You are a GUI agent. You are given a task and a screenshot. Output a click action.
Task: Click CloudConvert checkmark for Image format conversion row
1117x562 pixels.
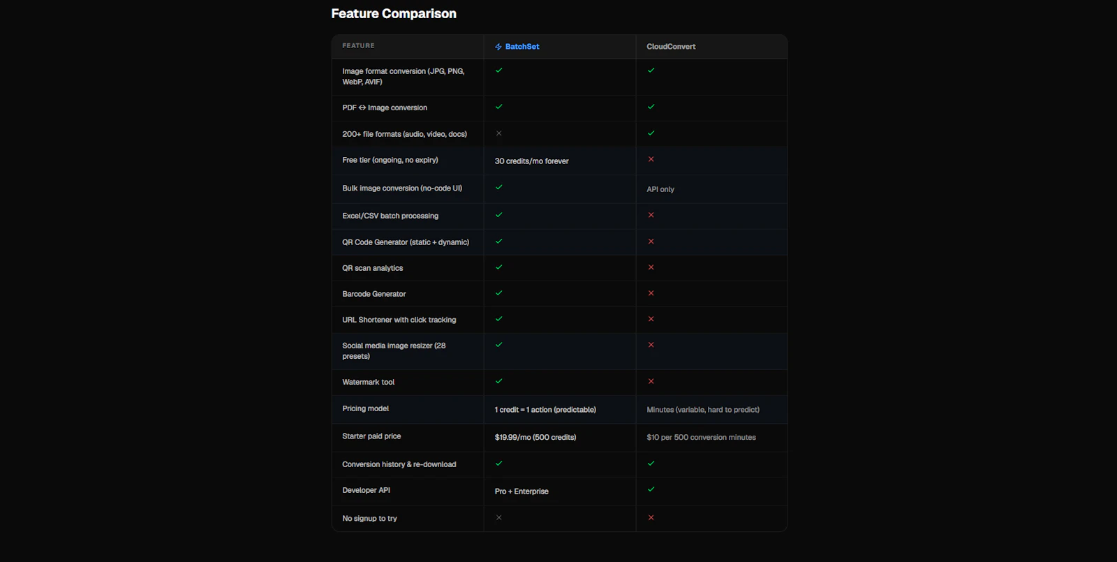tap(651, 71)
